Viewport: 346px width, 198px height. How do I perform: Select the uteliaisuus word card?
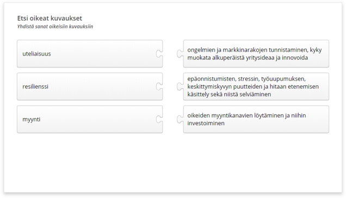pos(90,54)
